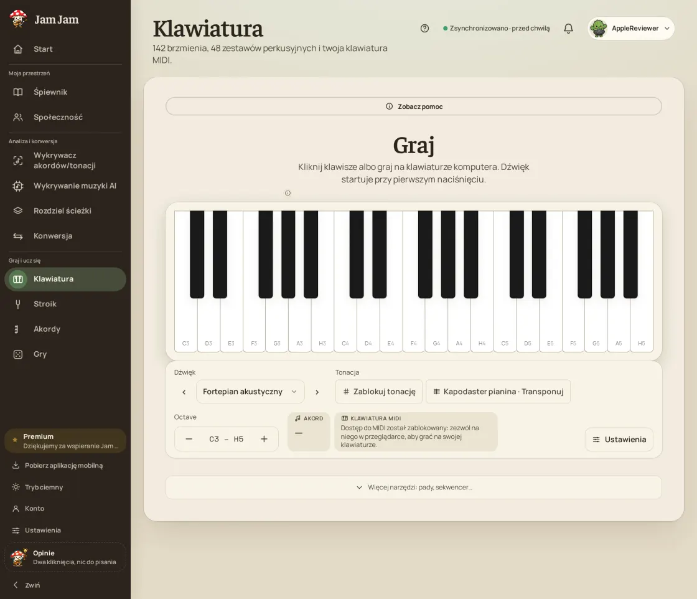
Task: Play the black key between F4 and G4
Action: [425, 253]
